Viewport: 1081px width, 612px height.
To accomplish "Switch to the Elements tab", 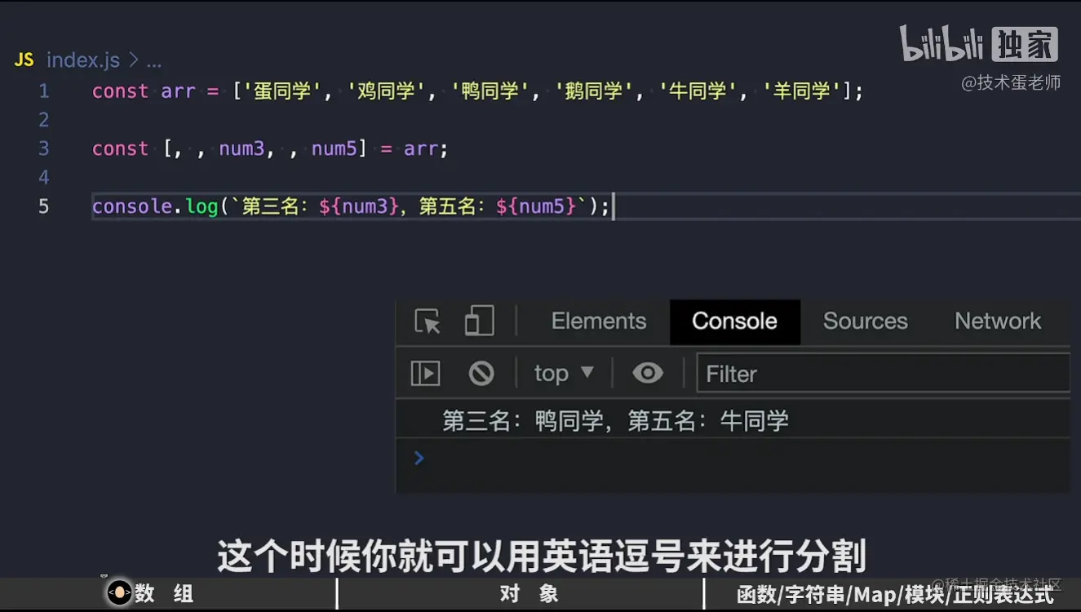I will coord(598,322).
